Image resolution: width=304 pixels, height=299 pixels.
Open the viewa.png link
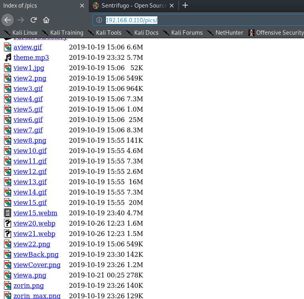pyautogui.click(x=30, y=275)
